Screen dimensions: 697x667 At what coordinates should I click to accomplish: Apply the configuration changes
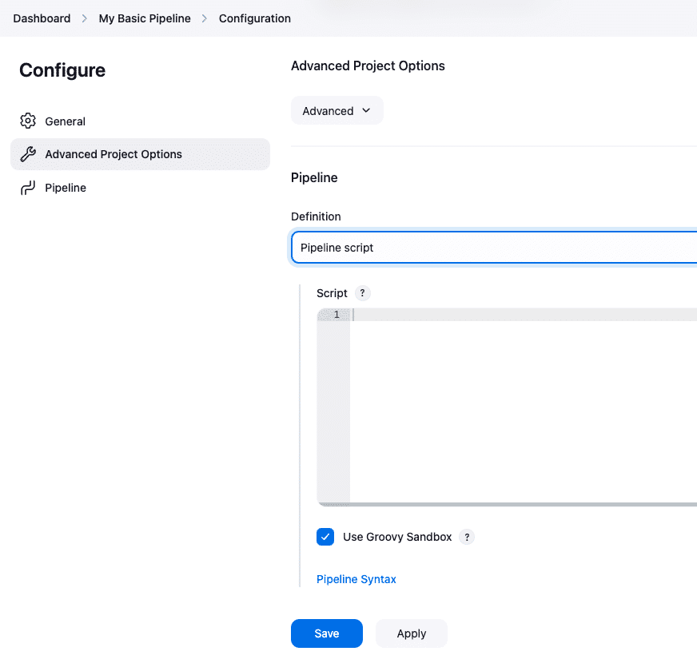pyautogui.click(x=412, y=633)
